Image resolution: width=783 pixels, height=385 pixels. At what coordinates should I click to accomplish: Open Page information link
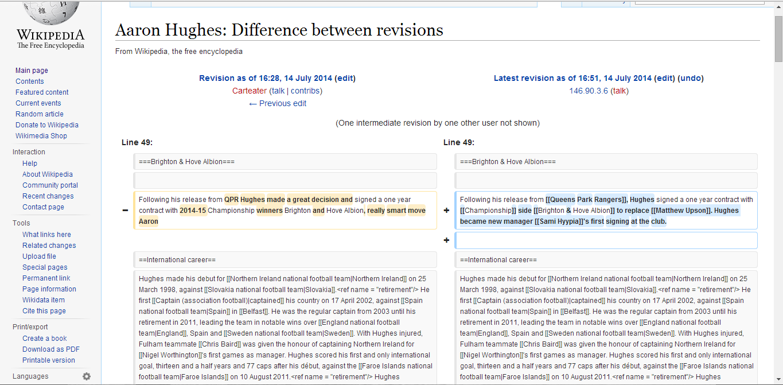[49, 289]
